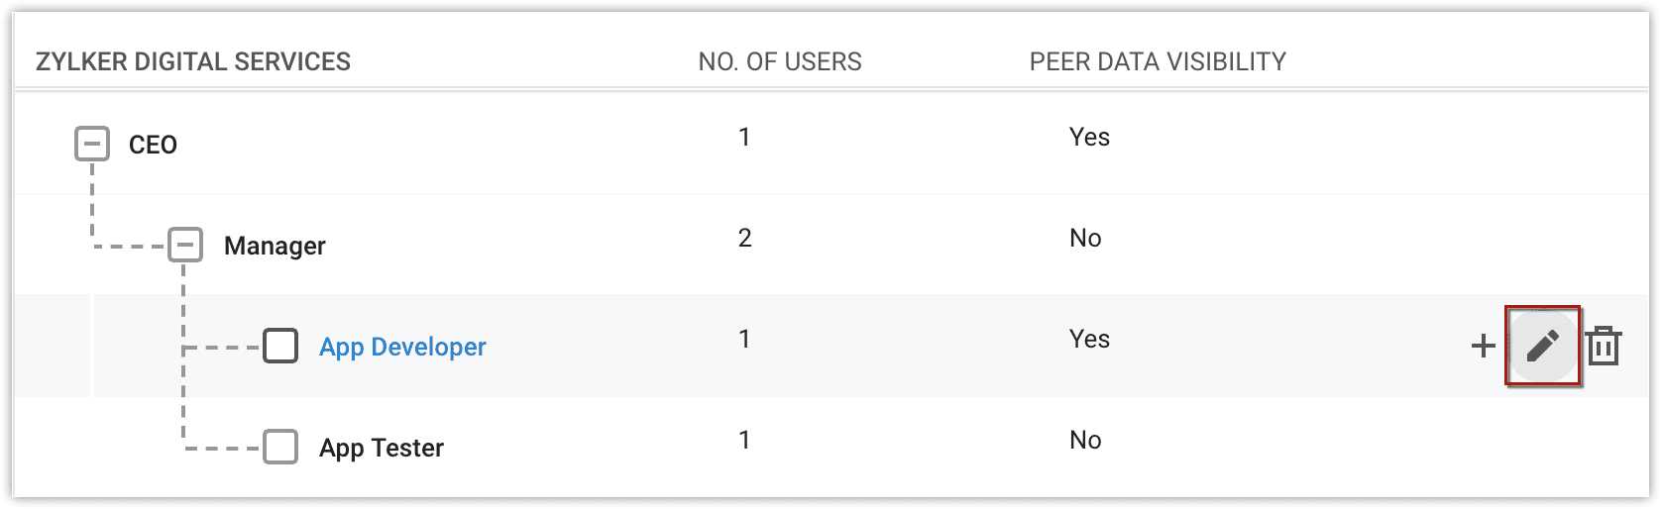
Task: Delete App Developer role with trash icon
Action: 1603,346
